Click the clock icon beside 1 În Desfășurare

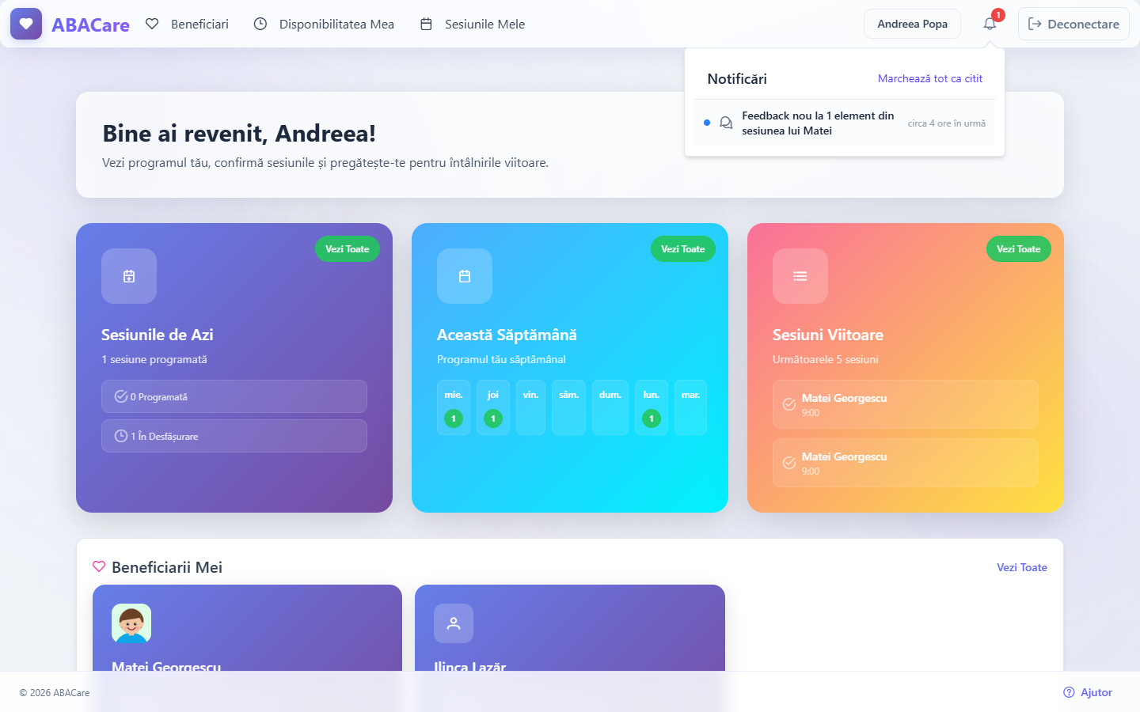pyautogui.click(x=121, y=436)
